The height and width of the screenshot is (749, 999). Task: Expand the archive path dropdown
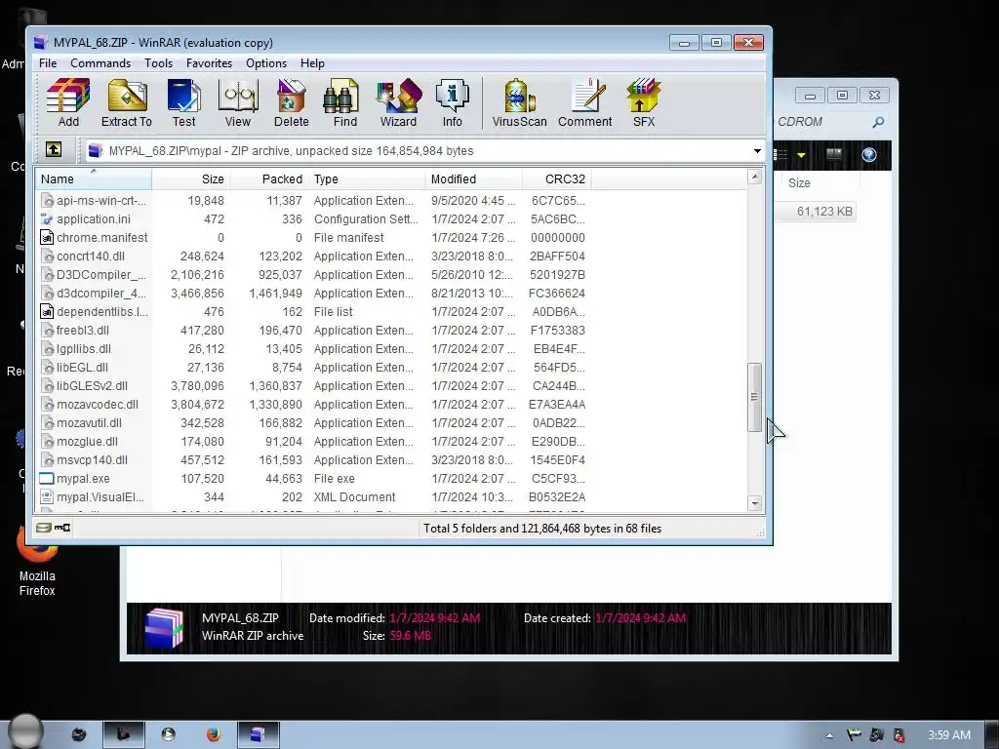[x=757, y=151]
